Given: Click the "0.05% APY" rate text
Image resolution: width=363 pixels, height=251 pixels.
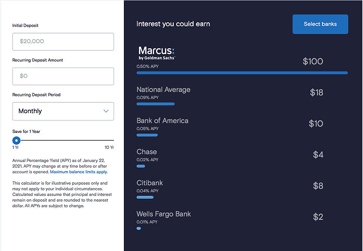Looking at the screenshot, I should (x=148, y=129).
